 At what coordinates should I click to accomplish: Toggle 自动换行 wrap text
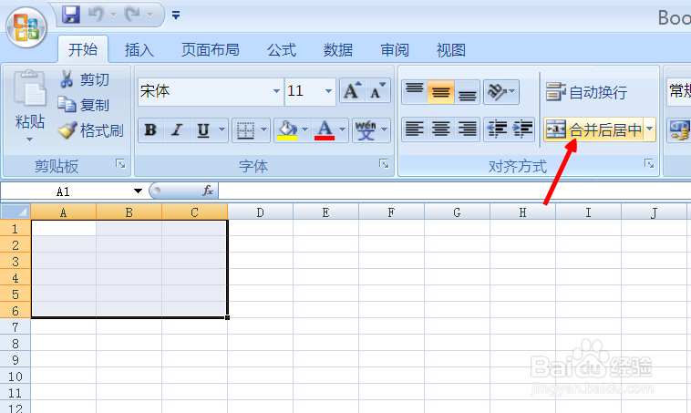(586, 92)
